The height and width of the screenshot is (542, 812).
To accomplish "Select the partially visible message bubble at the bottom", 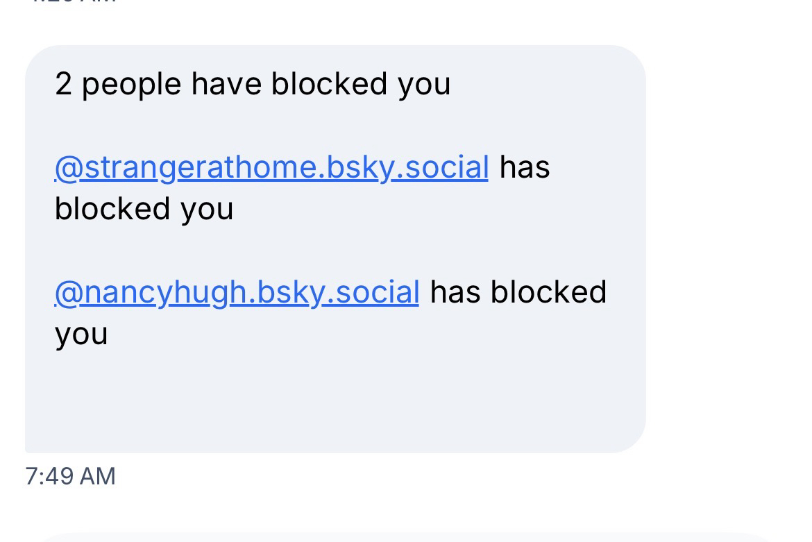I will (403, 537).
